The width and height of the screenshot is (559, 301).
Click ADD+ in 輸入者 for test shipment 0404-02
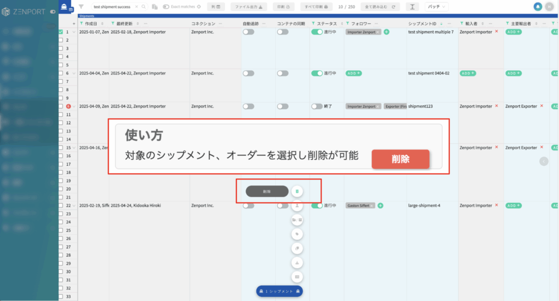468,74
